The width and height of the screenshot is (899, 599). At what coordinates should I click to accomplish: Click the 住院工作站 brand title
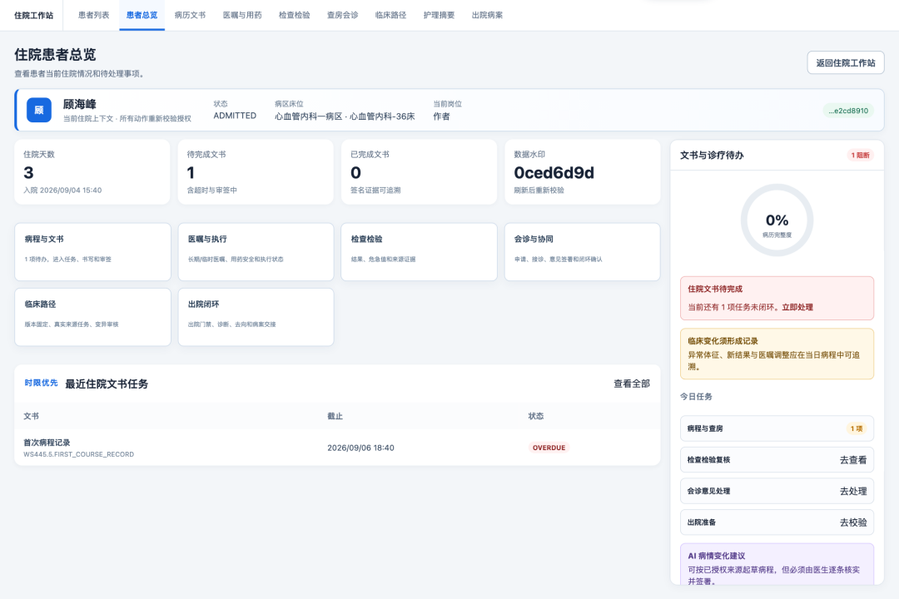[34, 16]
